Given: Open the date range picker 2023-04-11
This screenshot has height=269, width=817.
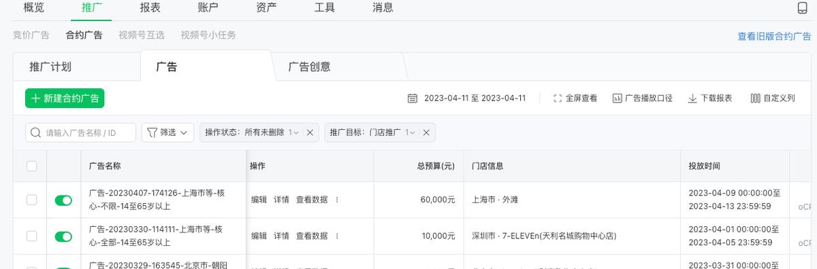Looking at the screenshot, I should [x=475, y=98].
